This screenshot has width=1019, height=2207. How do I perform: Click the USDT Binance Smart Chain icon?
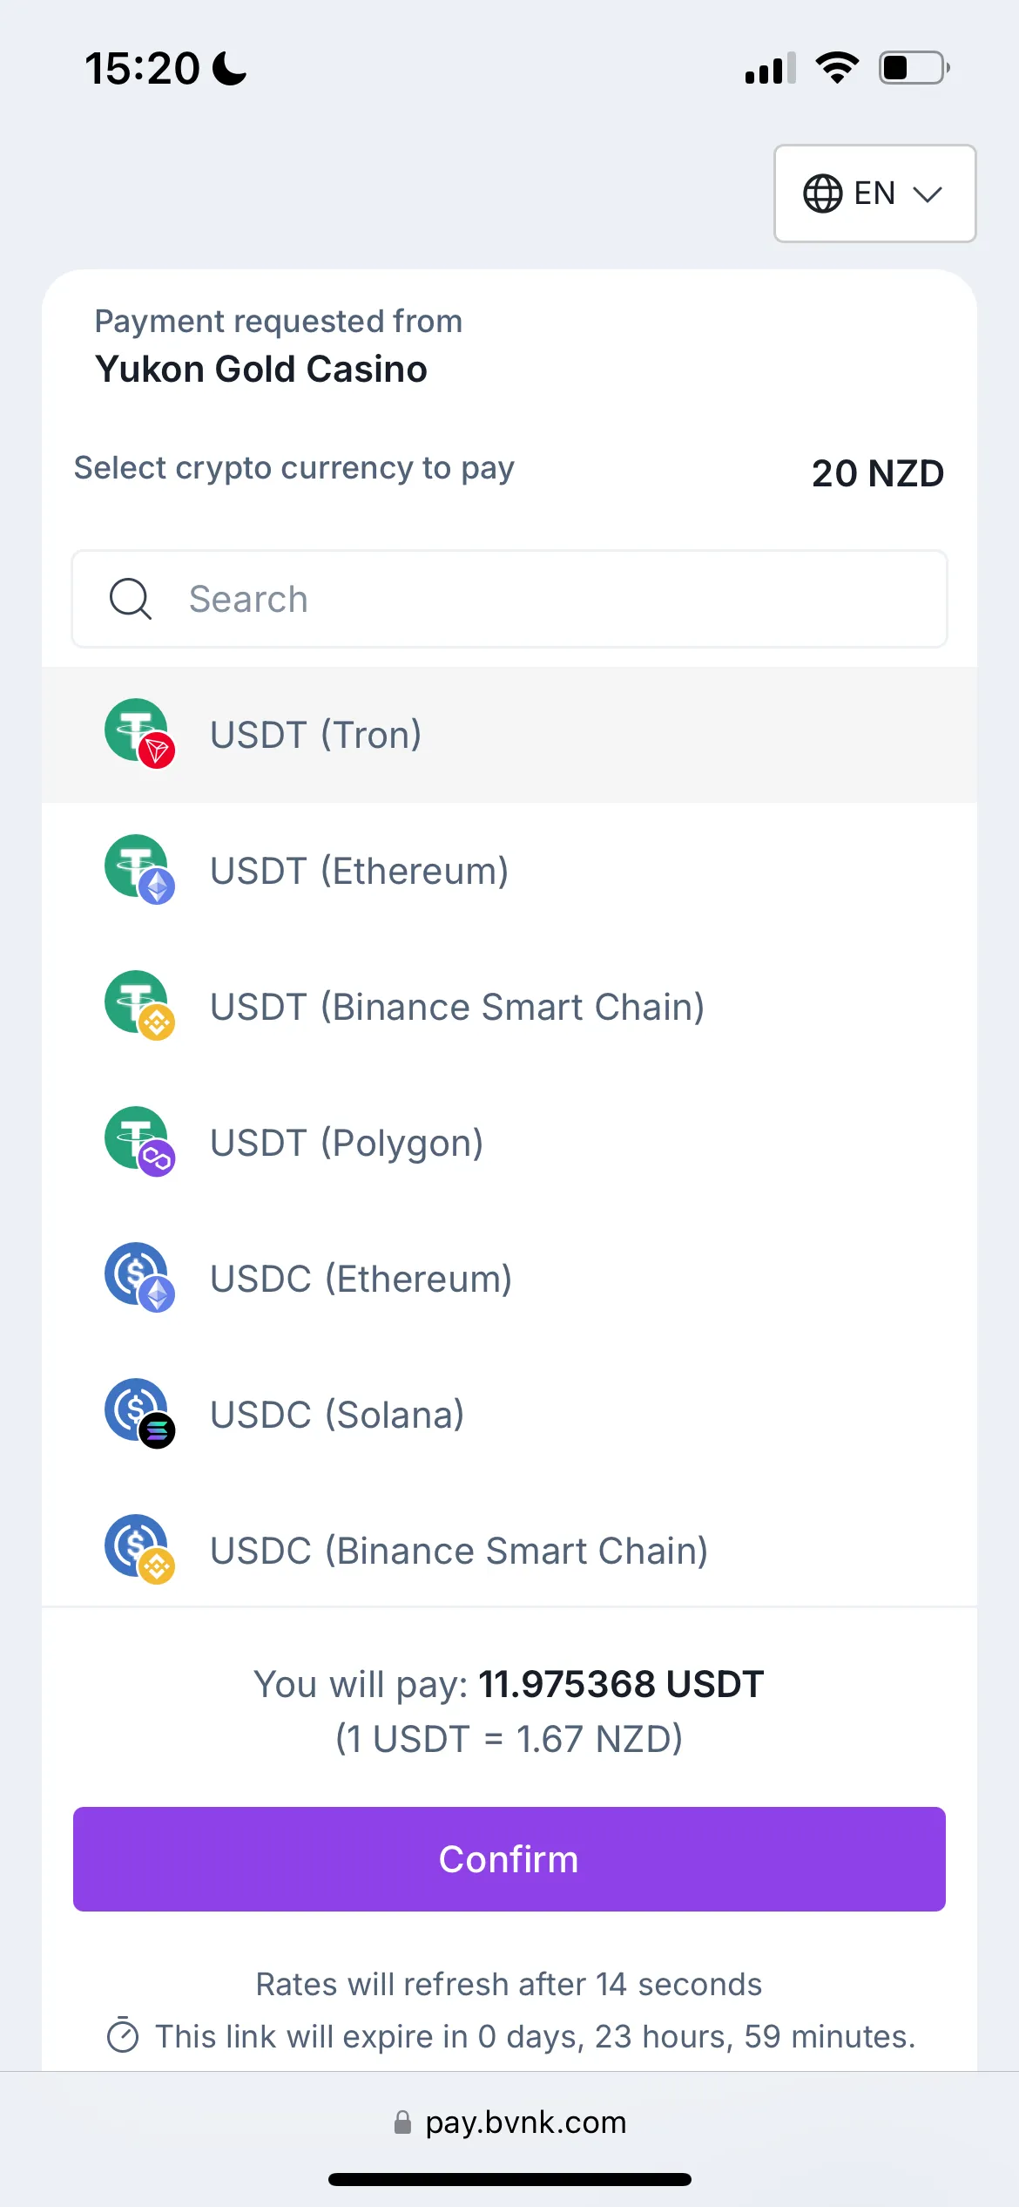coord(139,1005)
